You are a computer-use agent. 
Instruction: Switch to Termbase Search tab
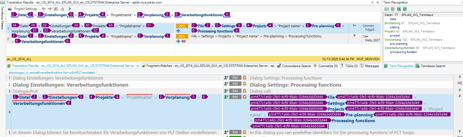click(430, 66)
